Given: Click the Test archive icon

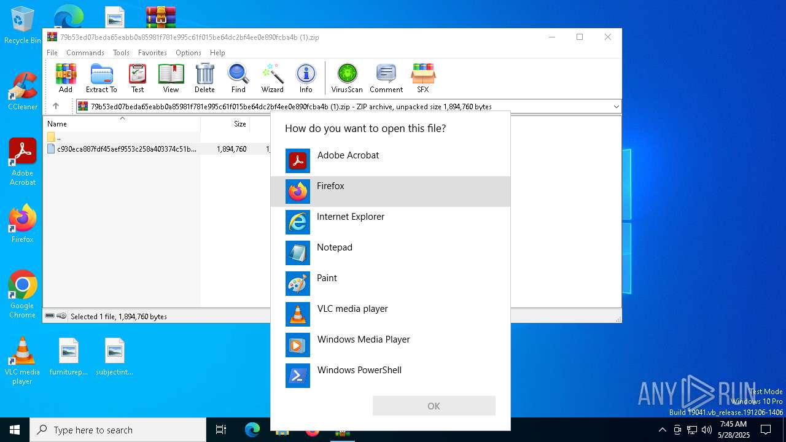Looking at the screenshot, I should 138,78.
